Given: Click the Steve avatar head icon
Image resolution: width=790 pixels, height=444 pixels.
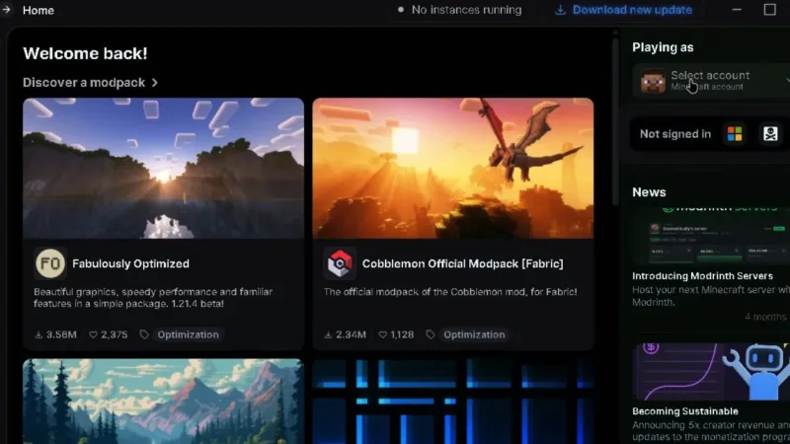Looking at the screenshot, I should point(653,81).
